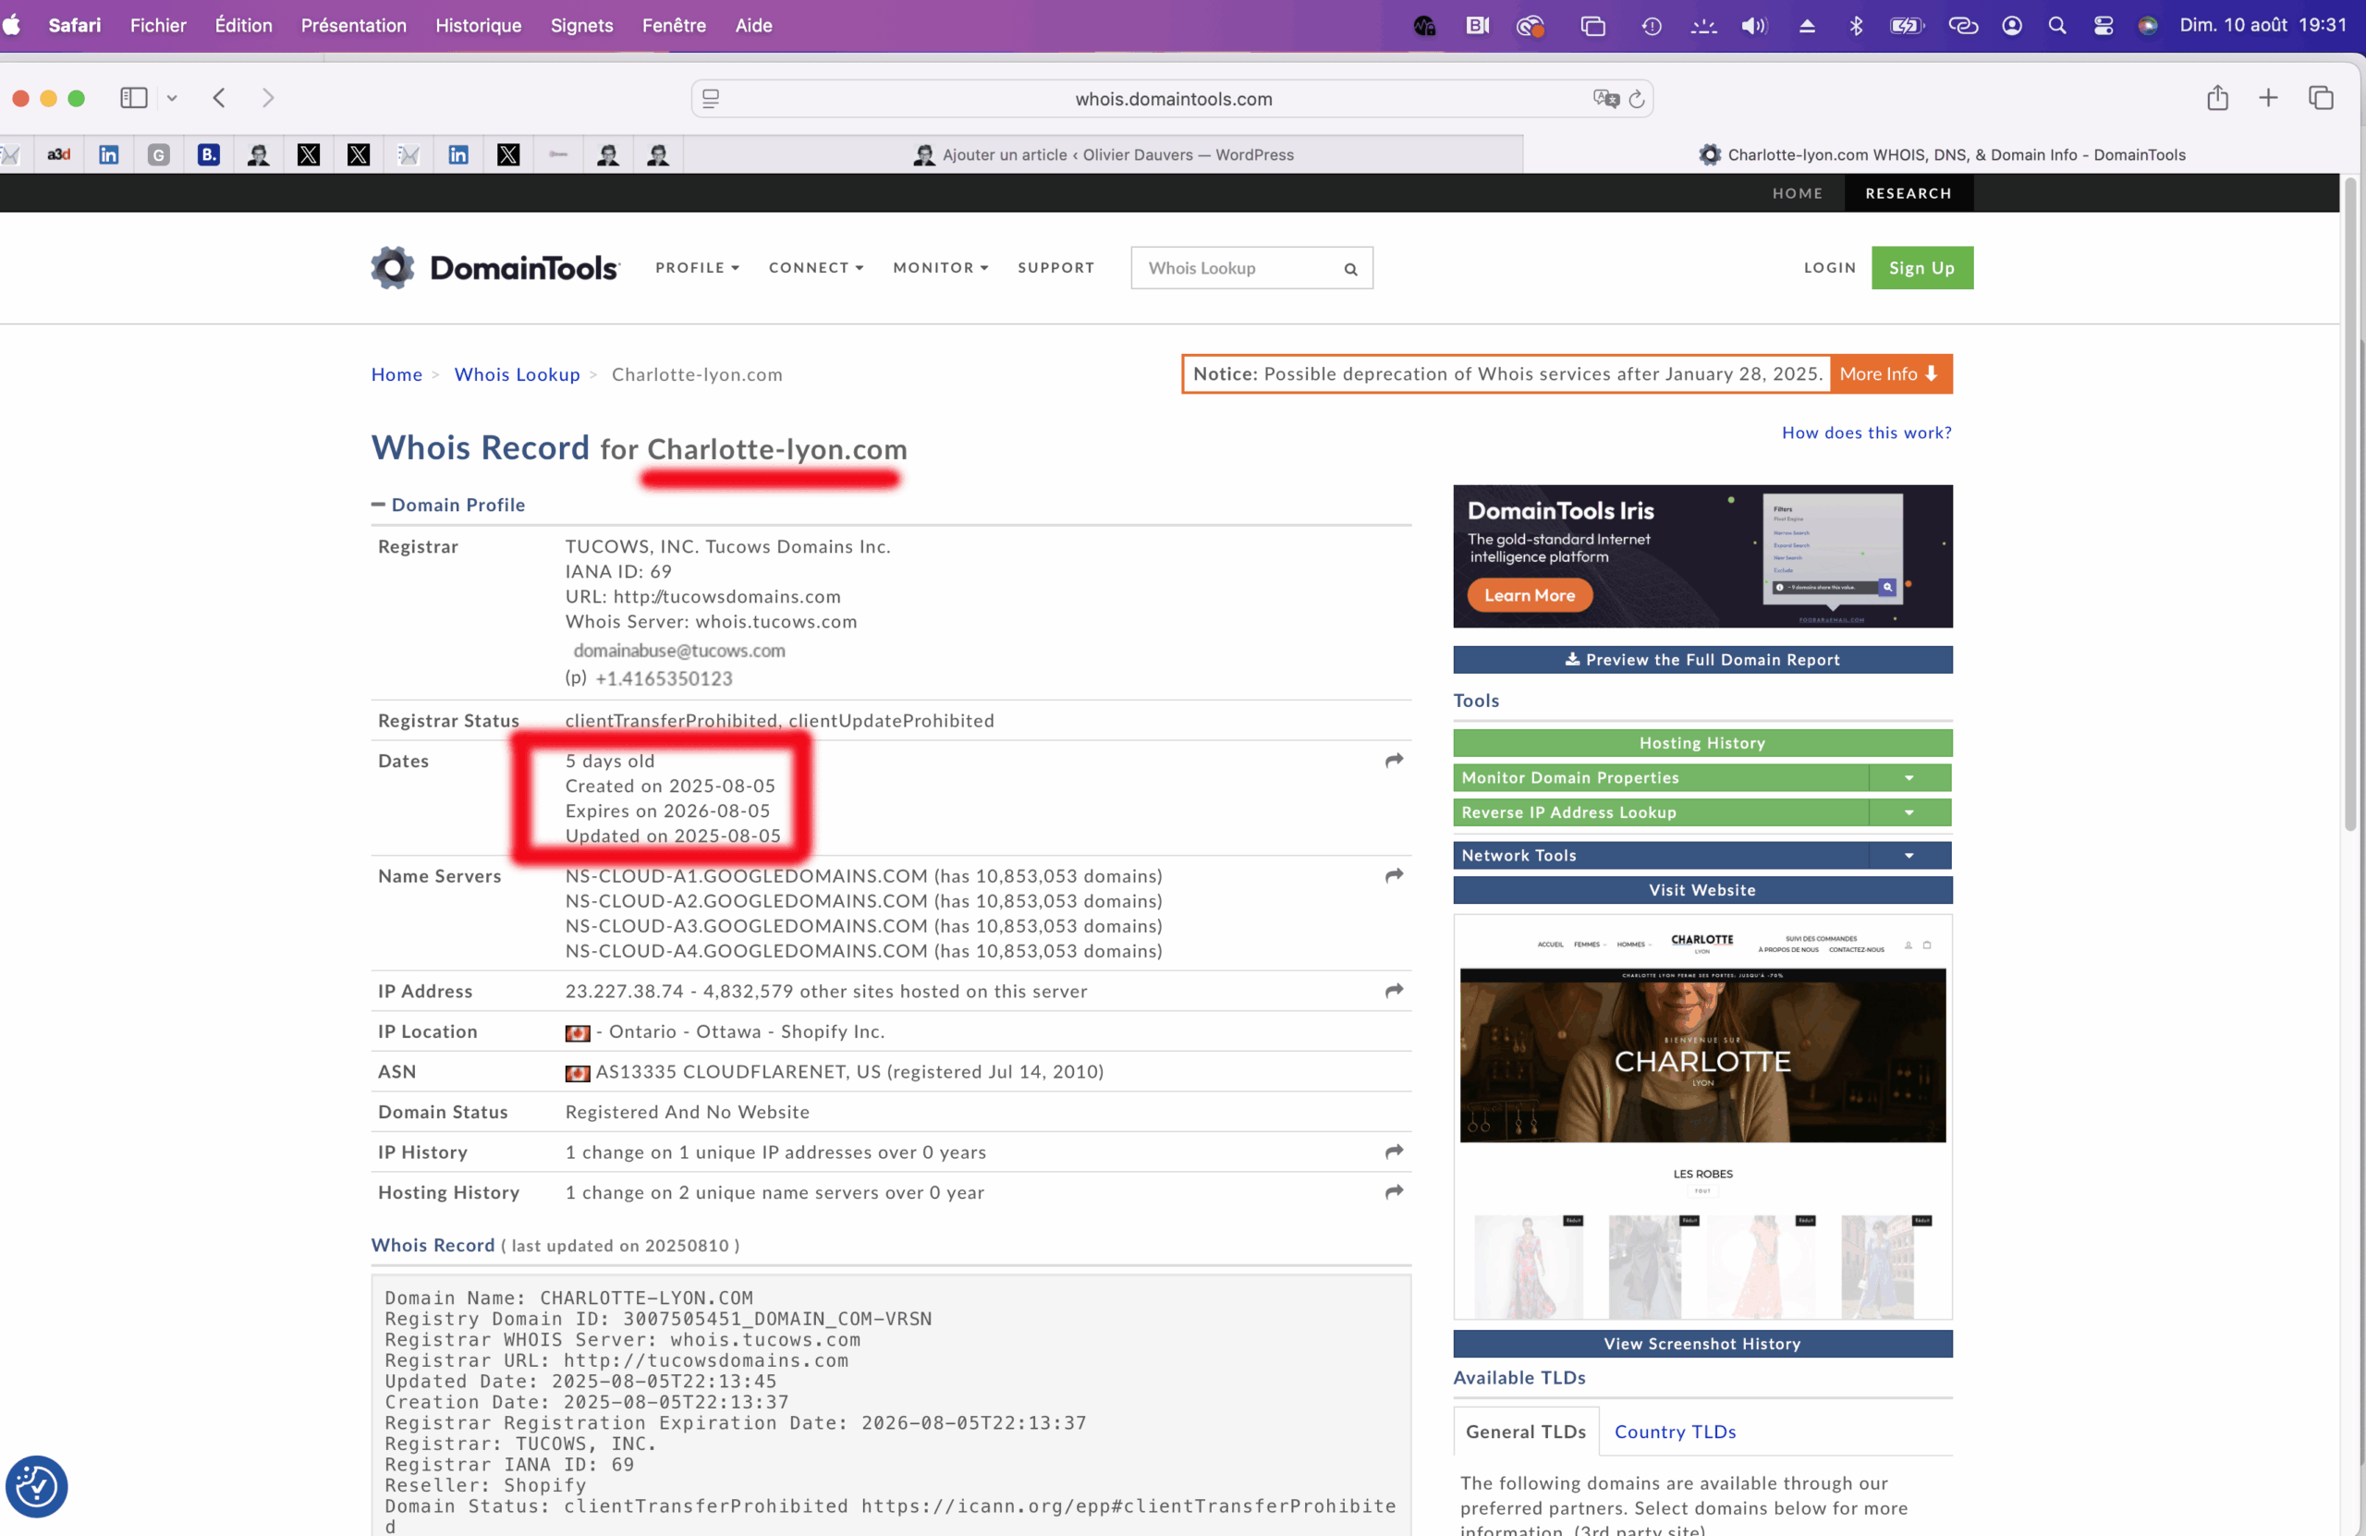Expand the Reverse IP Address Lookup caret
Screen dimensions: 2366x1536
[1909, 812]
